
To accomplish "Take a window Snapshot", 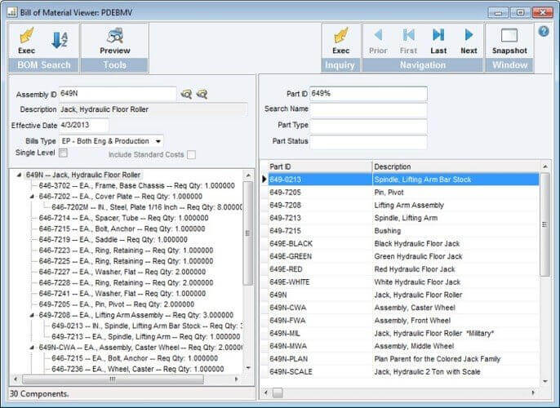I will point(509,39).
